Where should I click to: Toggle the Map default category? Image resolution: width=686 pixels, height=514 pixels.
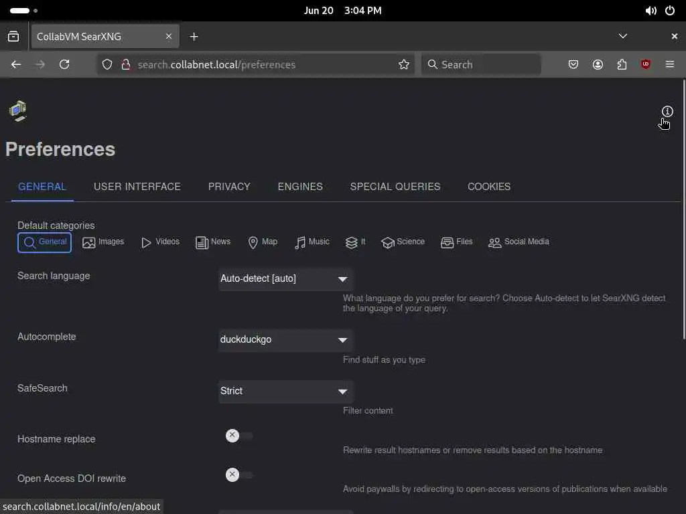coord(263,242)
